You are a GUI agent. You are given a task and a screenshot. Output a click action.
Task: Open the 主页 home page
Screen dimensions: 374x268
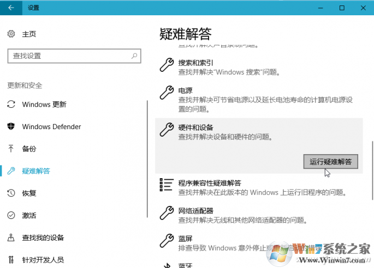[x=29, y=34]
